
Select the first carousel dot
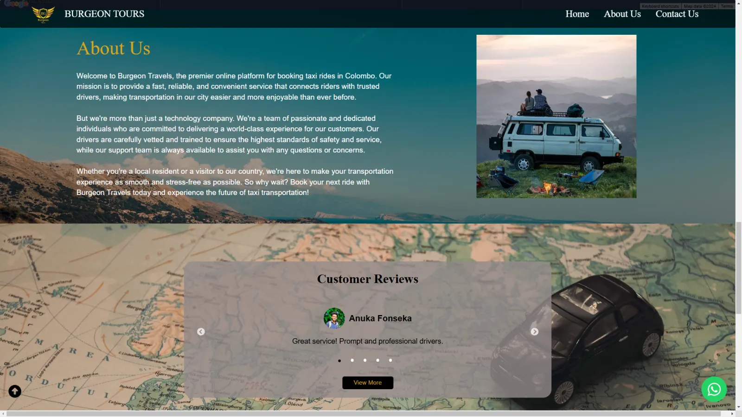point(339,360)
